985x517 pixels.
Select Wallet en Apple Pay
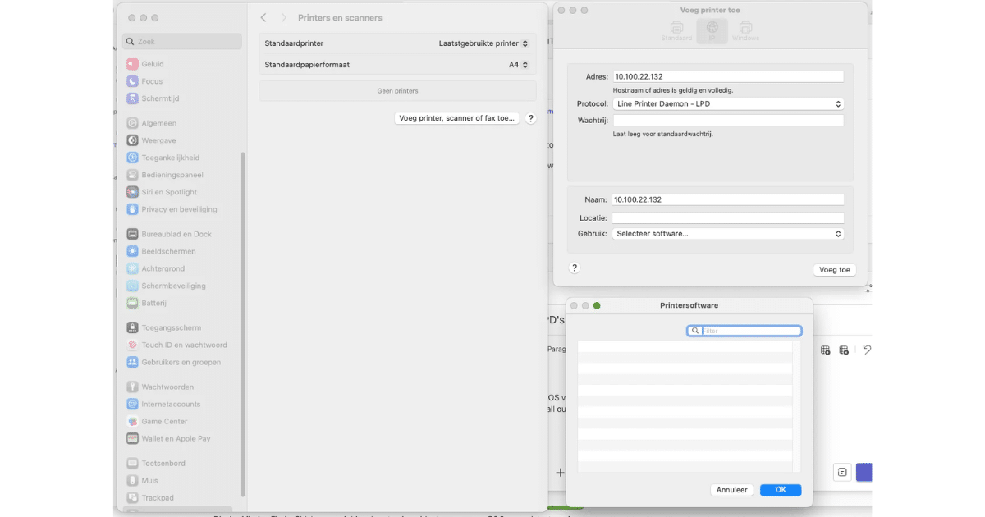(x=176, y=438)
